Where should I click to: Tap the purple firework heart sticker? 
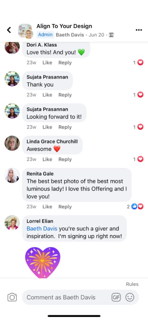[43, 262]
